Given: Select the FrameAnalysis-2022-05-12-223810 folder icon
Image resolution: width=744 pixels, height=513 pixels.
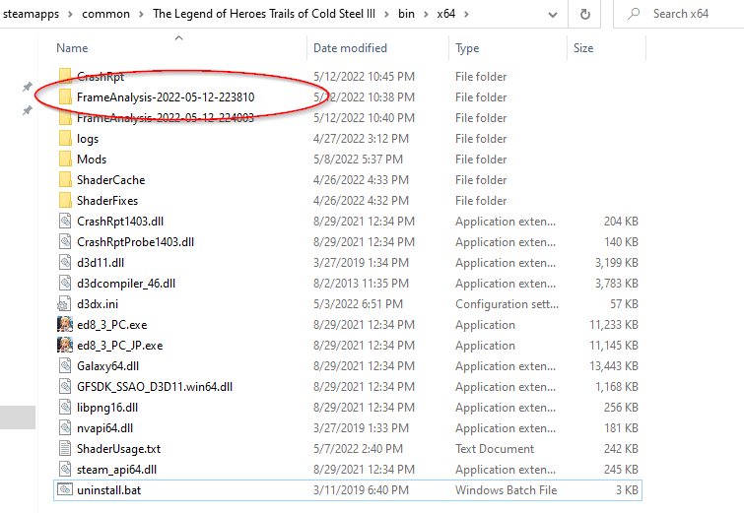Looking at the screenshot, I should click(x=65, y=96).
